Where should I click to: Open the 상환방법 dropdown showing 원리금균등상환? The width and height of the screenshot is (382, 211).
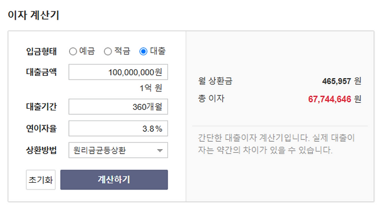coord(118,150)
